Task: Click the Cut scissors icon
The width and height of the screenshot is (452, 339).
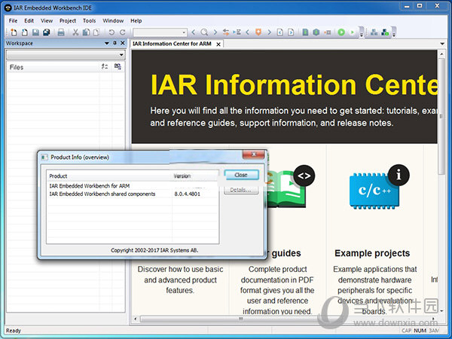Action: pyautogui.click(x=75, y=32)
